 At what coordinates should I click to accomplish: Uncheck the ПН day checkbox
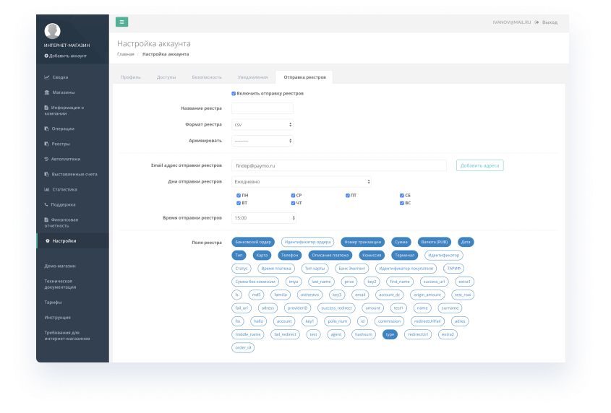pyautogui.click(x=239, y=196)
